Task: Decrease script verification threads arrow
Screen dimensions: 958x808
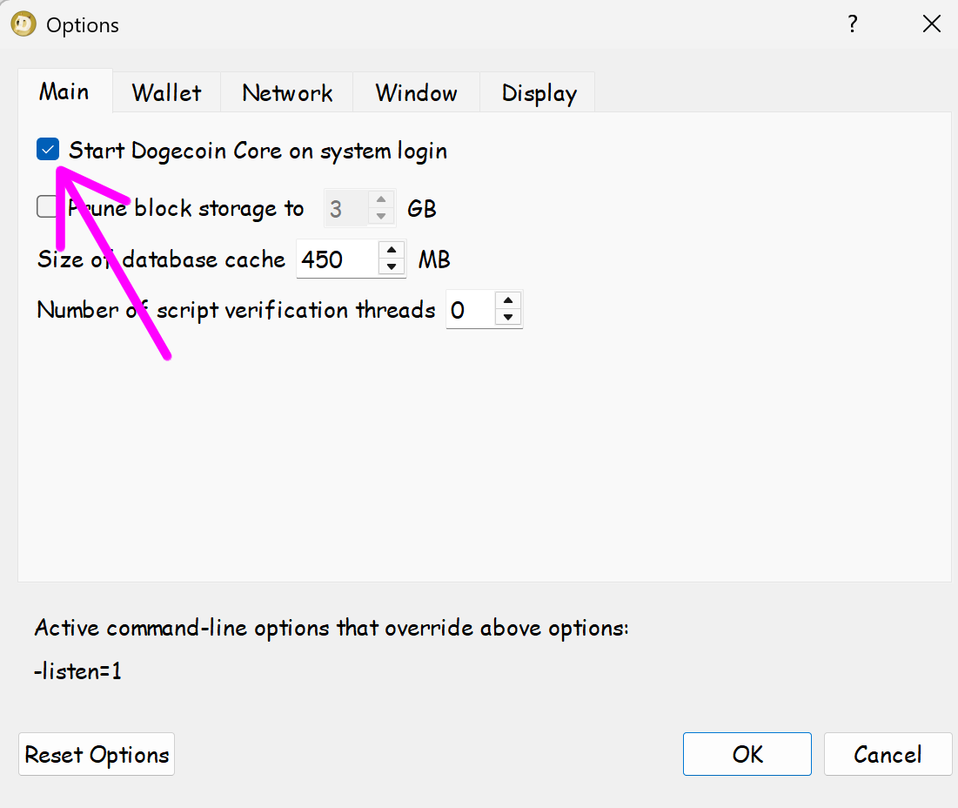Action: [x=508, y=318]
